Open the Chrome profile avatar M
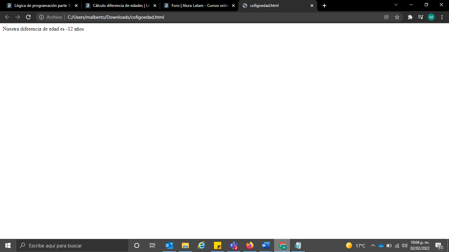This screenshot has height=252, width=449. pyautogui.click(x=431, y=17)
